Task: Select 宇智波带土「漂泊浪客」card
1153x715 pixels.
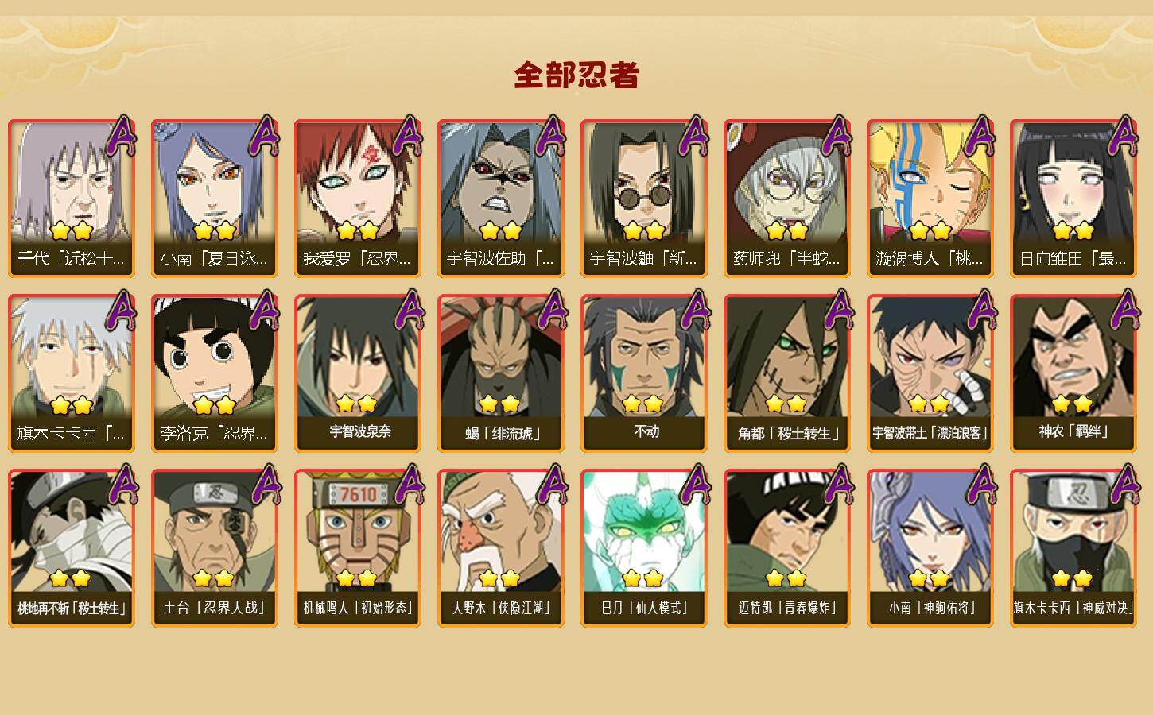Action: tap(930, 373)
